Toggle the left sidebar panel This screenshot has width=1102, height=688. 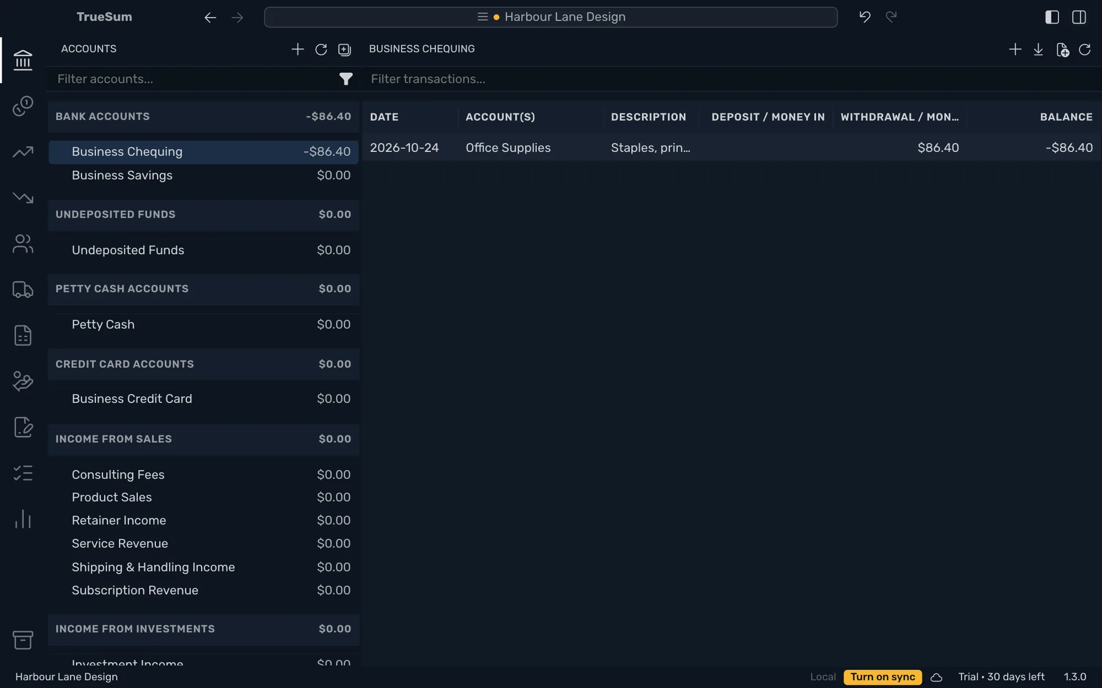[1052, 17]
